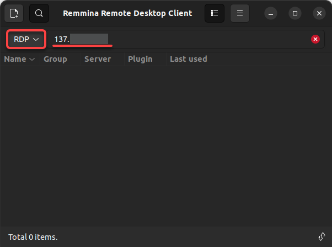Open the hamburger main menu
This screenshot has width=332, height=247.
click(x=240, y=13)
